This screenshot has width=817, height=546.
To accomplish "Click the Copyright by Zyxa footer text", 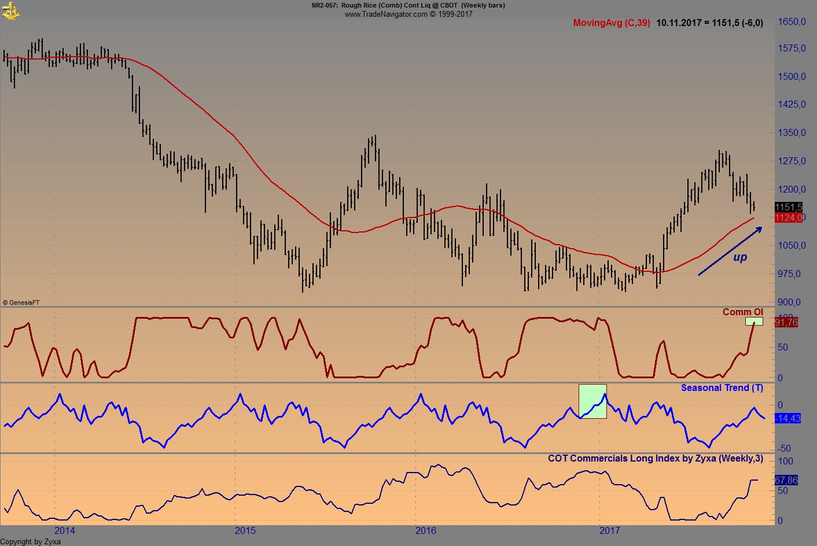I will (31, 541).
